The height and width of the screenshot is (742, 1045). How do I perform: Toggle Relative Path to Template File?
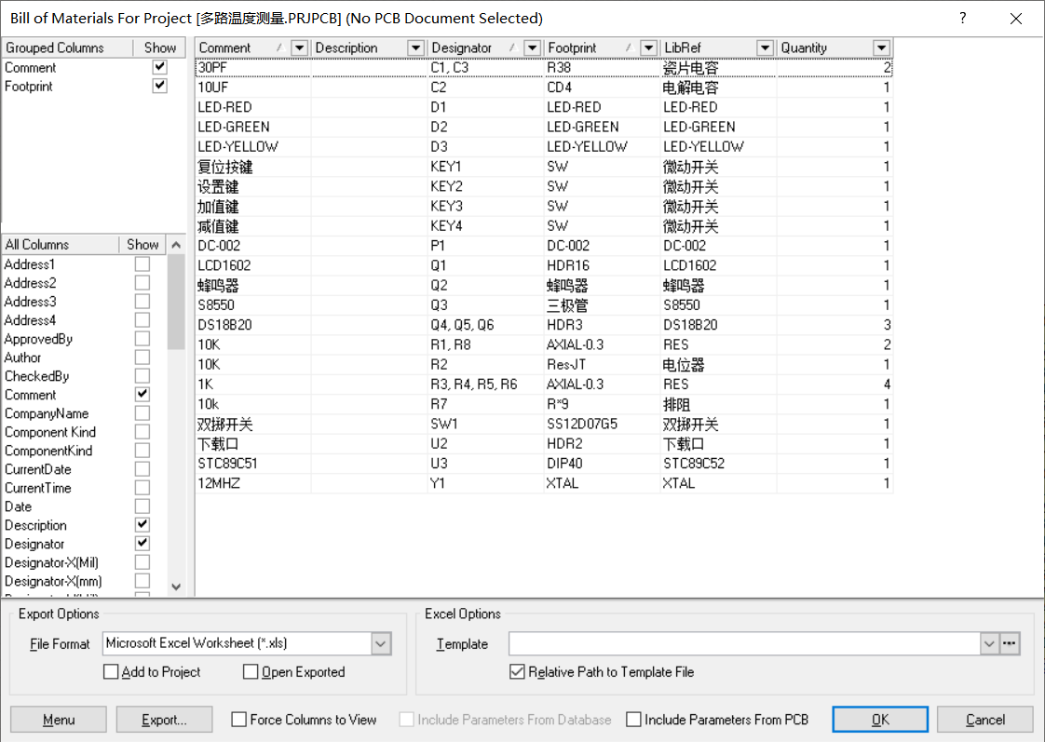(x=517, y=671)
